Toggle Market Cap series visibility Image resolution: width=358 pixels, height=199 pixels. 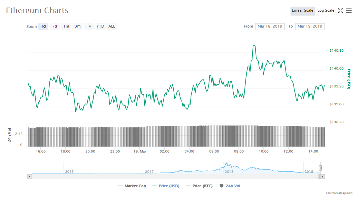coord(132,186)
